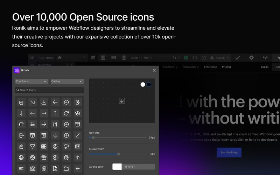Open the Webflow style brush panel
Screen dimensions: 280x175
click(x=238, y=58)
